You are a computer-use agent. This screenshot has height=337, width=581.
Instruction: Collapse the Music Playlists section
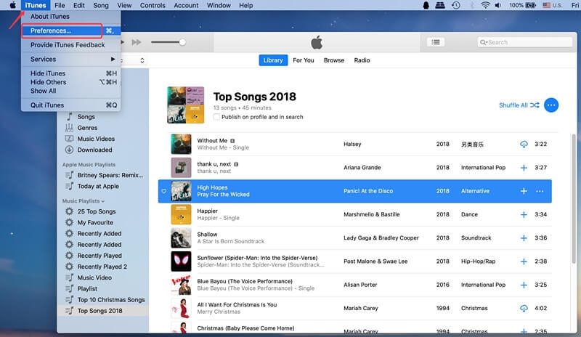coord(102,201)
